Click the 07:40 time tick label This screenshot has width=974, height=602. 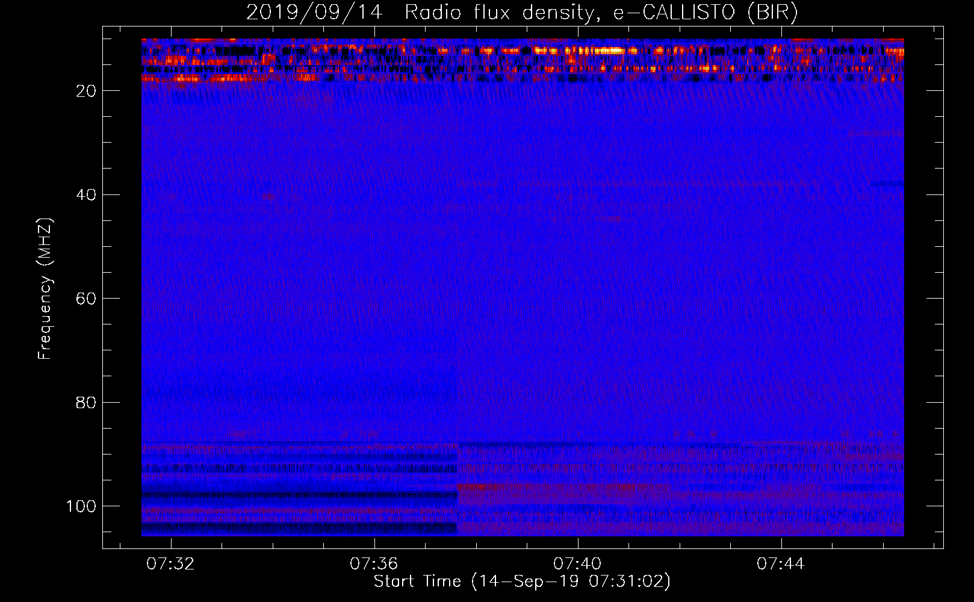coord(577,564)
